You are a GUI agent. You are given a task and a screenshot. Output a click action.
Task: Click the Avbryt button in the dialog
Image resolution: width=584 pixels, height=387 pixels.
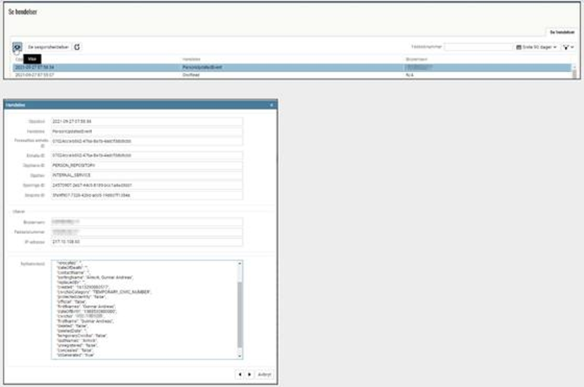(264, 374)
